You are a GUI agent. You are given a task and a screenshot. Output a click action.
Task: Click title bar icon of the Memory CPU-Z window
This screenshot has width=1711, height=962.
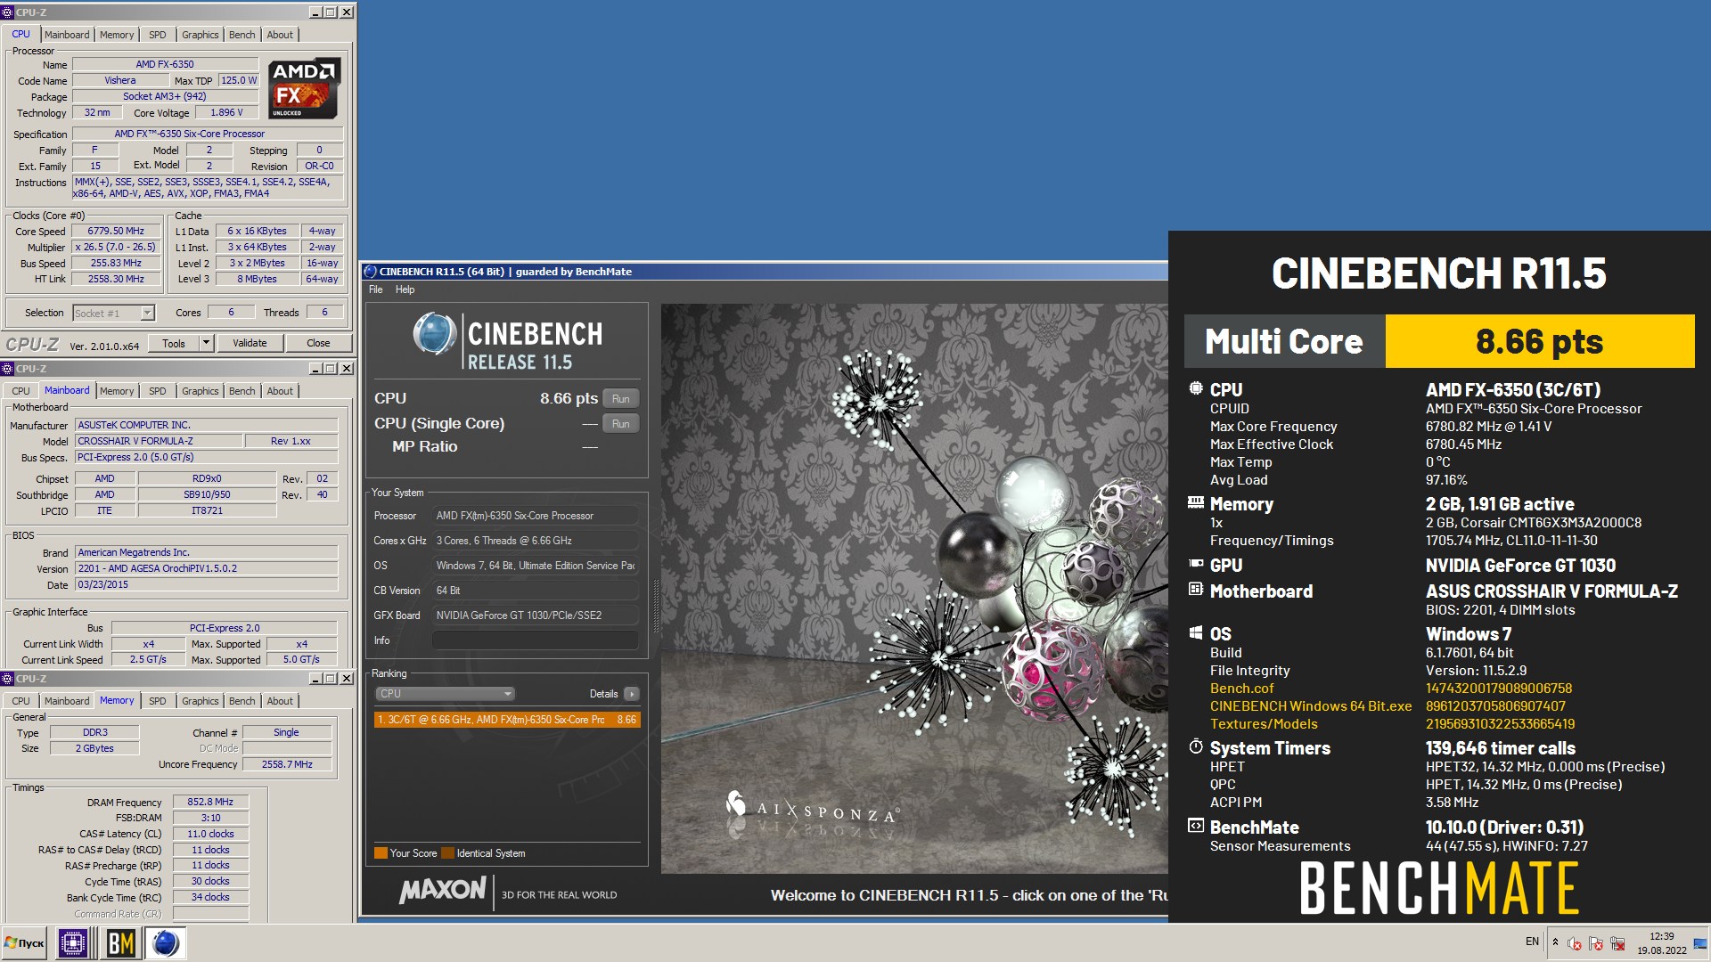click(x=8, y=679)
